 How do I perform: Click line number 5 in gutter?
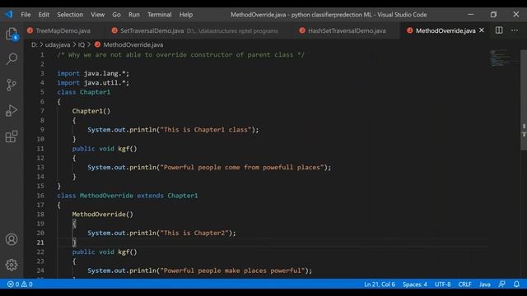42,92
